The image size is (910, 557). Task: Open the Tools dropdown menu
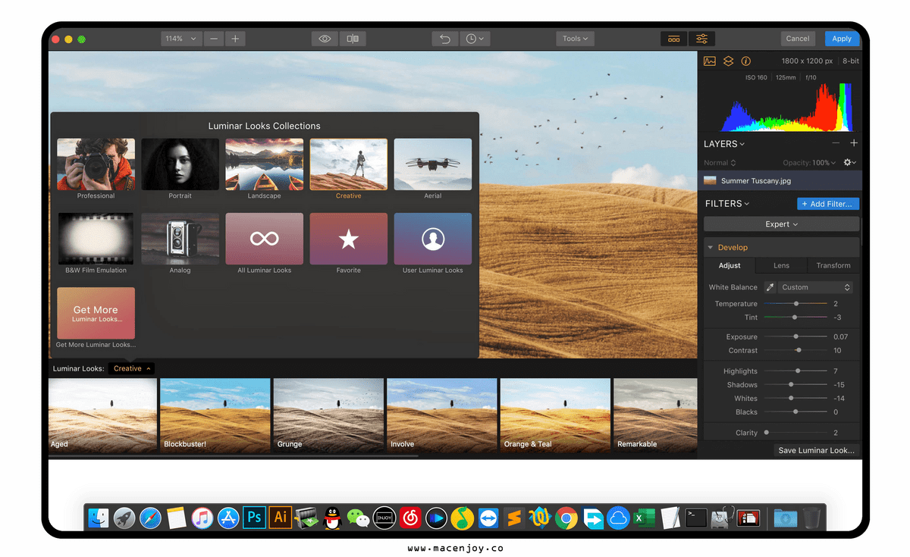(576, 39)
